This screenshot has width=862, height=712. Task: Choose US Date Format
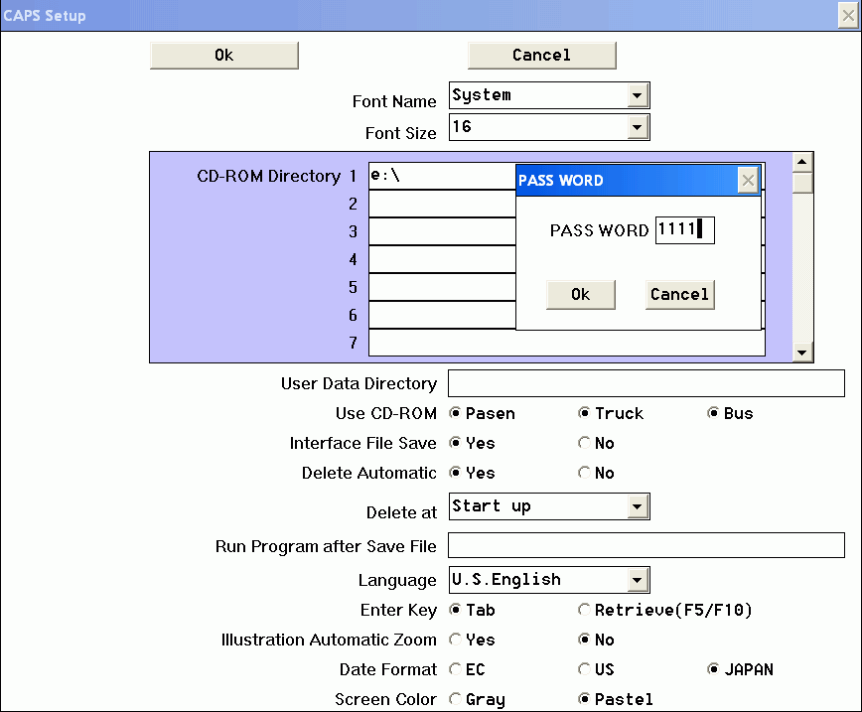coord(585,670)
